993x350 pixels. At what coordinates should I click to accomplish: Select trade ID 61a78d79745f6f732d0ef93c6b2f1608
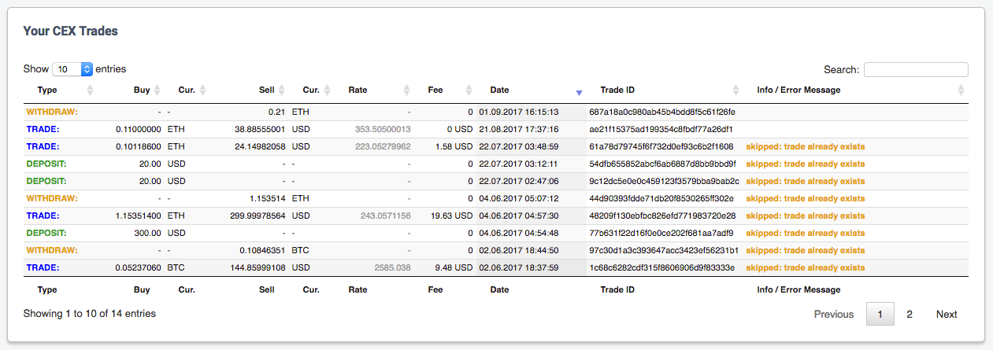pos(661,146)
